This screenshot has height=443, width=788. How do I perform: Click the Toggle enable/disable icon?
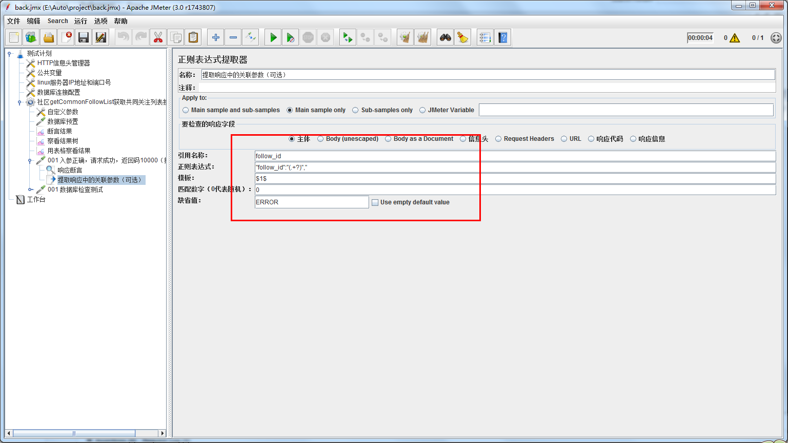click(250, 37)
